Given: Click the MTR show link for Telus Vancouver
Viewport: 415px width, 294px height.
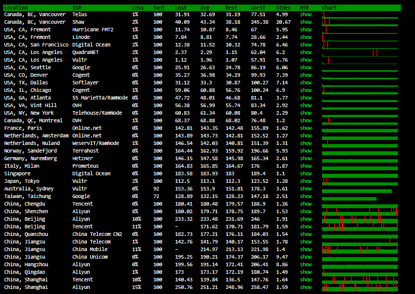Looking at the screenshot, I should [x=306, y=15].
